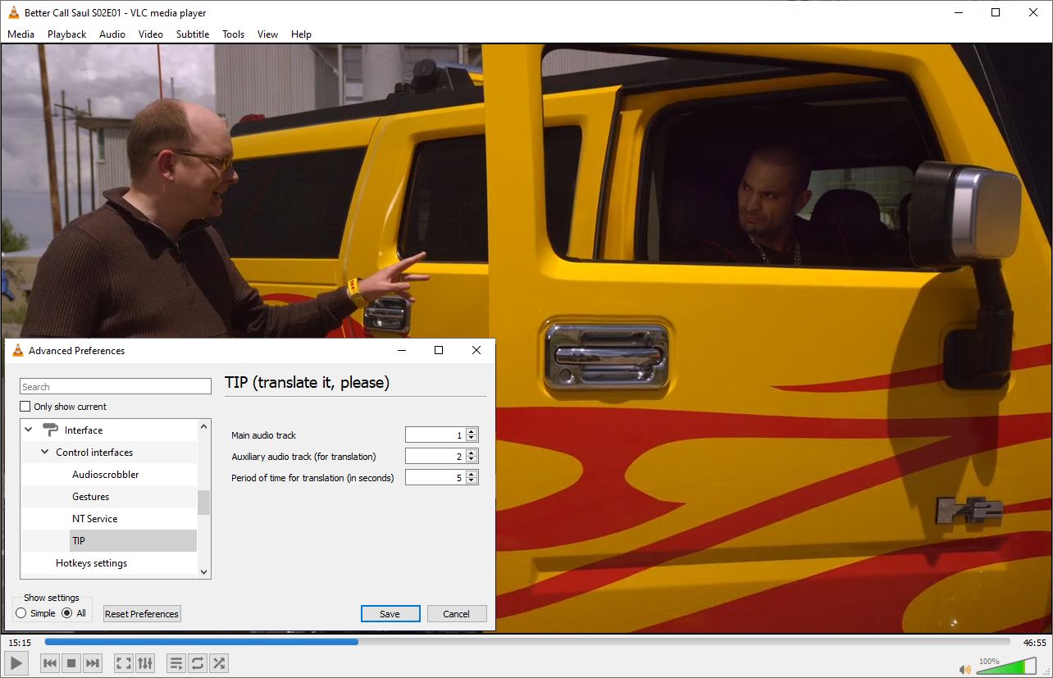Open the Video menu

pyautogui.click(x=151, y=34)
